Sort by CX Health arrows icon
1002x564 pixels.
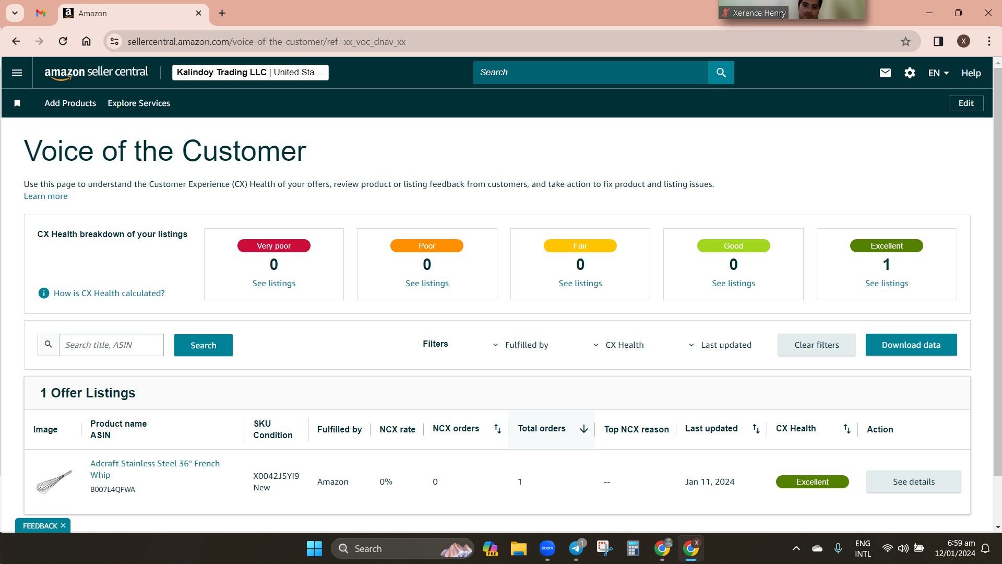tap(846, 429)
